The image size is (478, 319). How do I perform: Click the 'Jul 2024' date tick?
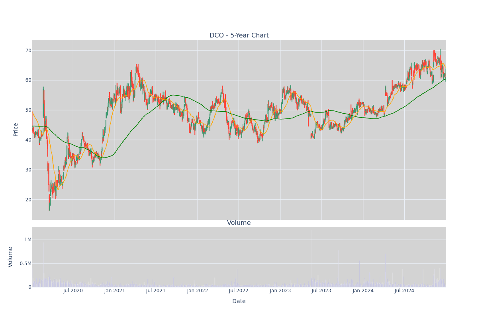[404, 291]
